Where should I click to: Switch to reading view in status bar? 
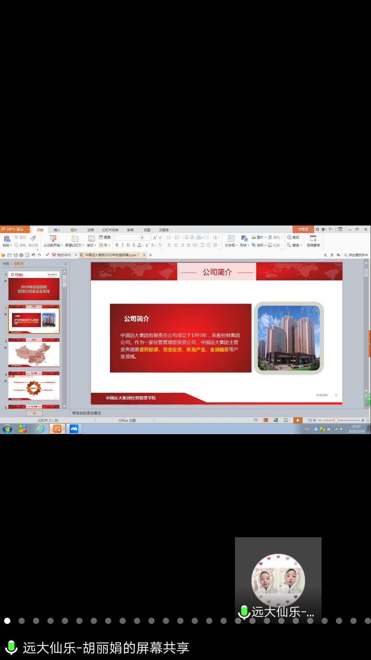(286, 420)
